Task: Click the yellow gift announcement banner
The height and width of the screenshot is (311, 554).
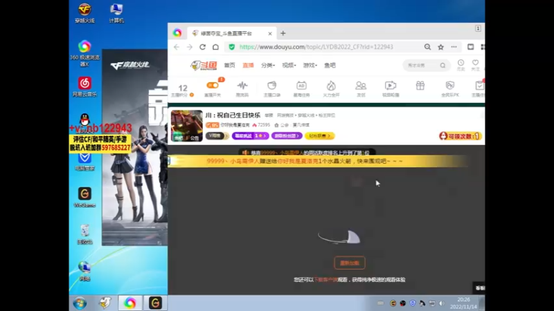Action: (x=318, y=161)
